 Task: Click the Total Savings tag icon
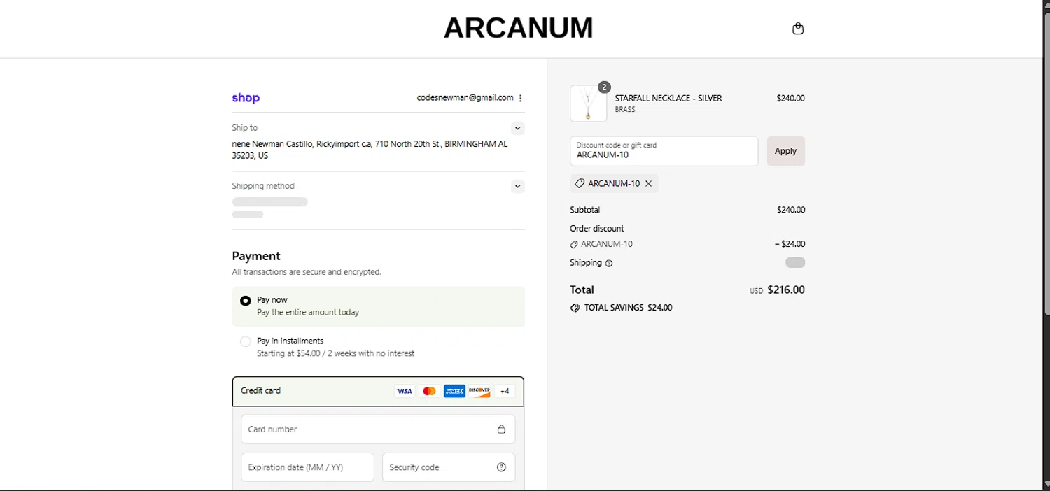575,308
